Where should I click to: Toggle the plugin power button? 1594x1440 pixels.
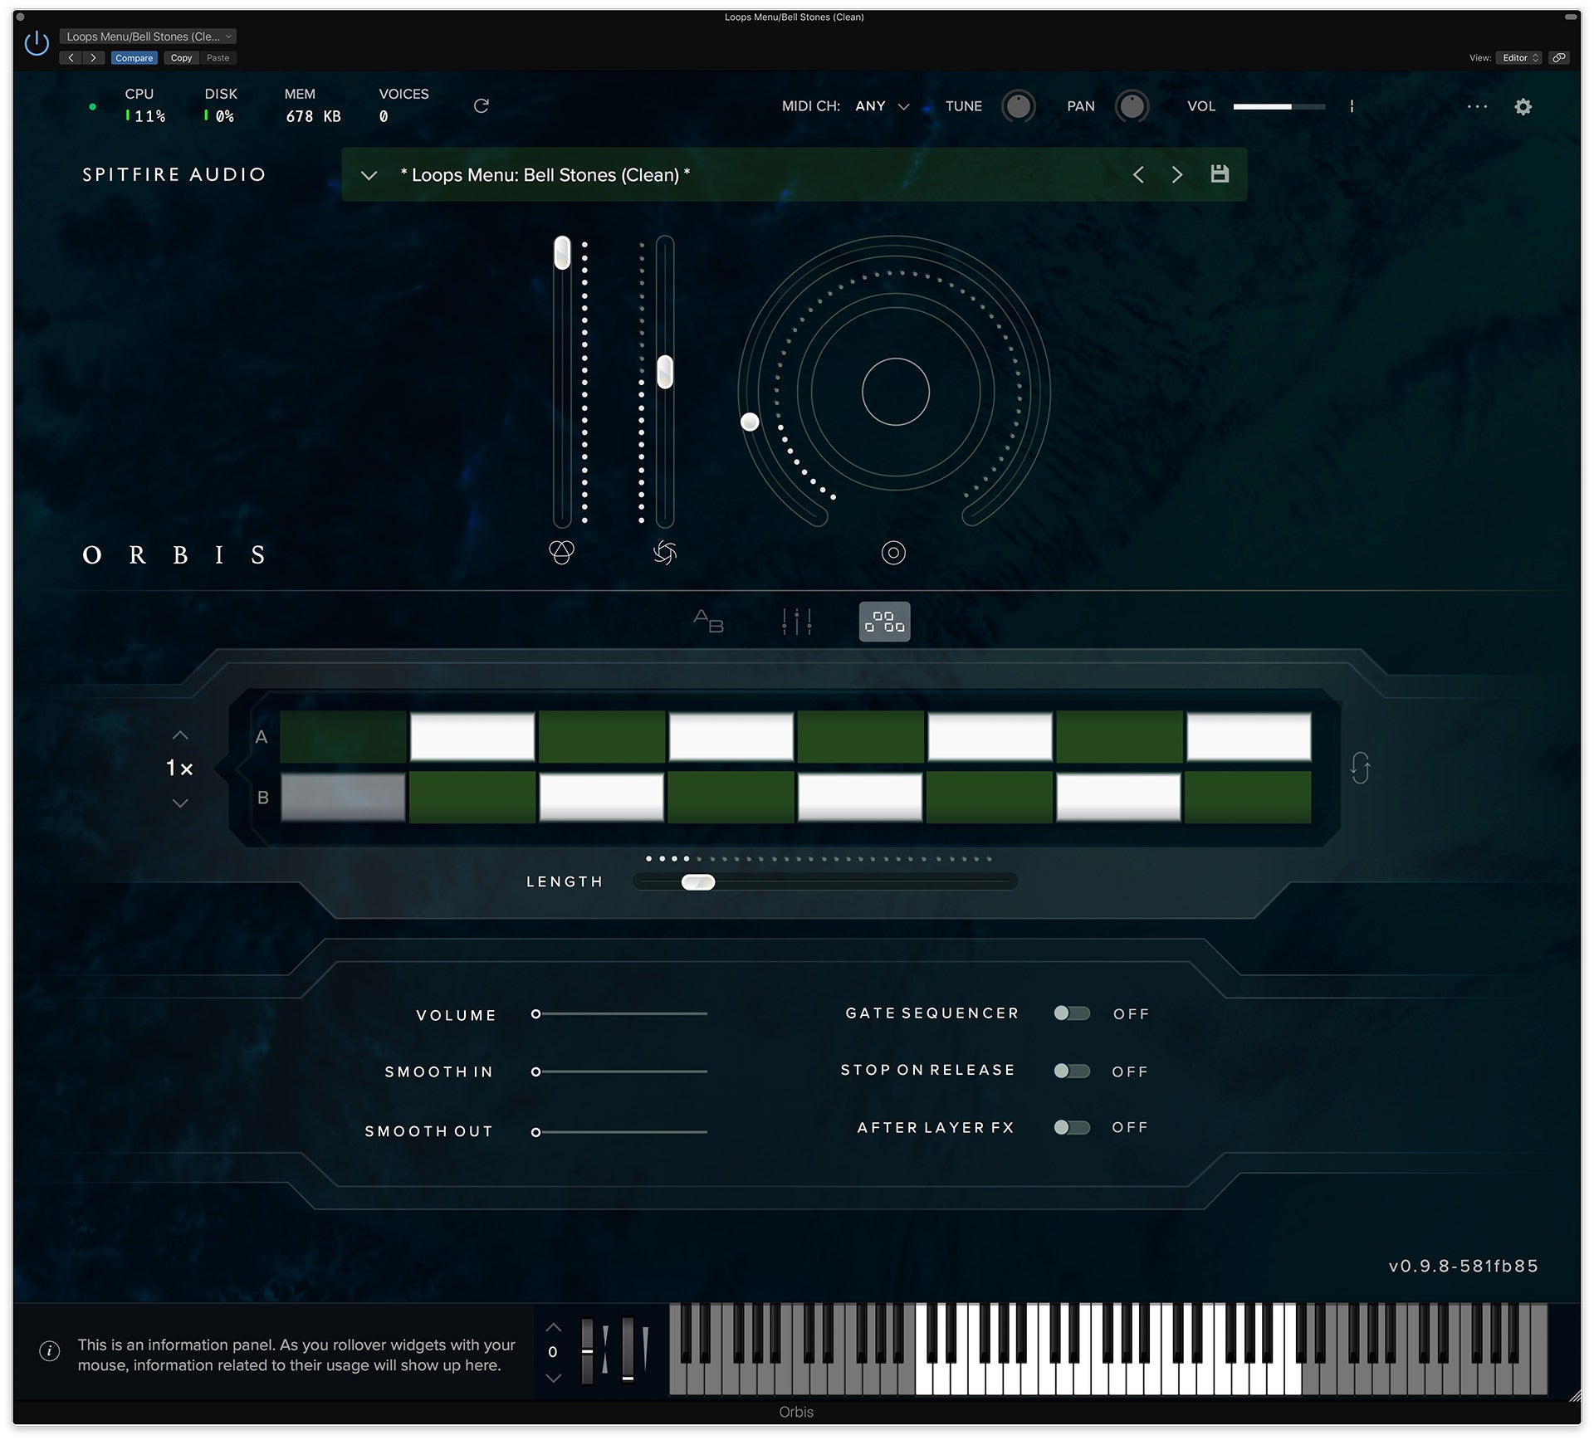pos(37,43)
